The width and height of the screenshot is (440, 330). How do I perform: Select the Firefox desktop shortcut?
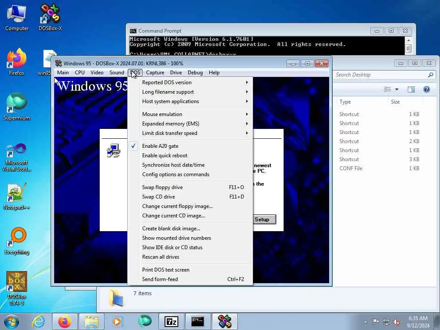[x=17, y=62]
